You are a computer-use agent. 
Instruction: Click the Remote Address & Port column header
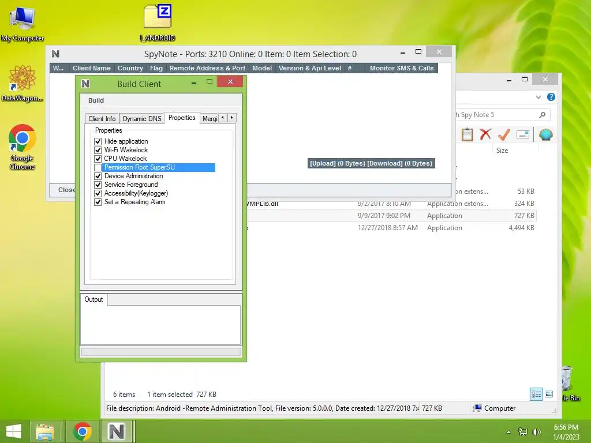(207, 68)
